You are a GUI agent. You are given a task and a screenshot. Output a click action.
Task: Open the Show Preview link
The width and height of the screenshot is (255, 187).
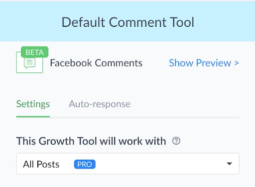pos(204,63)
